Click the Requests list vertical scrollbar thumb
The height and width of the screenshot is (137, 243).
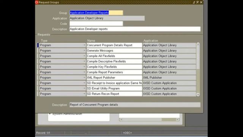coord(198,57)
